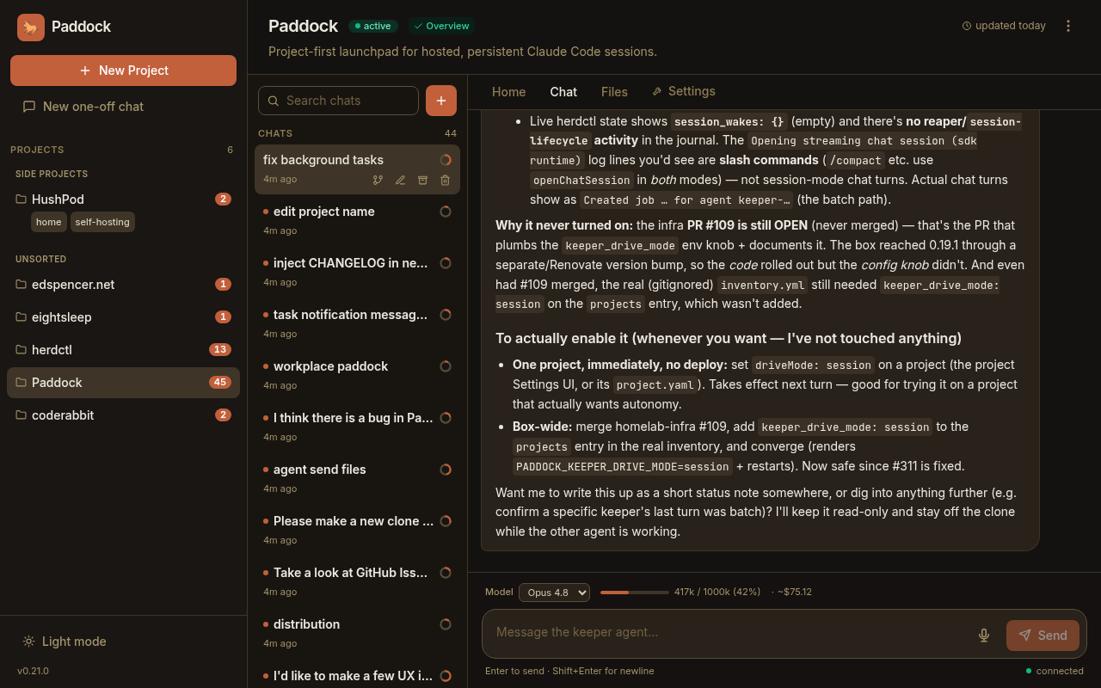Click the spinner on 'distribution' chat
Image resolution: width=1101 pixels, height=688 pixels.
pos(446,624)
